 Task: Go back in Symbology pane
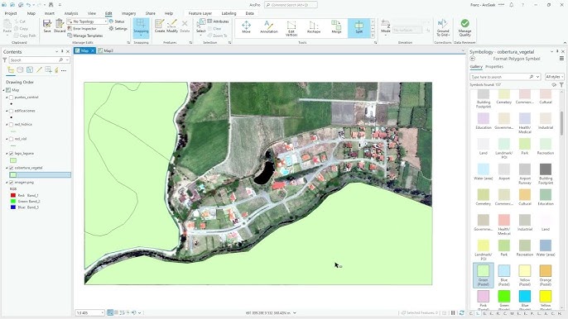tap(473, 59)
